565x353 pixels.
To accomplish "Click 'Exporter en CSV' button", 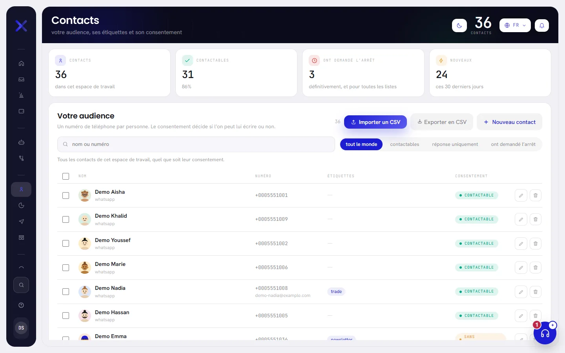I will (442, 122).
